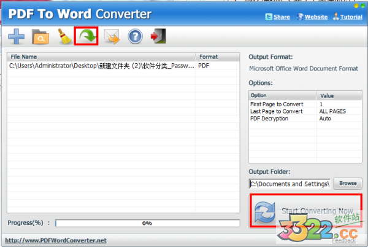368x247 pixels.
Task: Open help with question mark icon
Action: (x=135, y=36)
